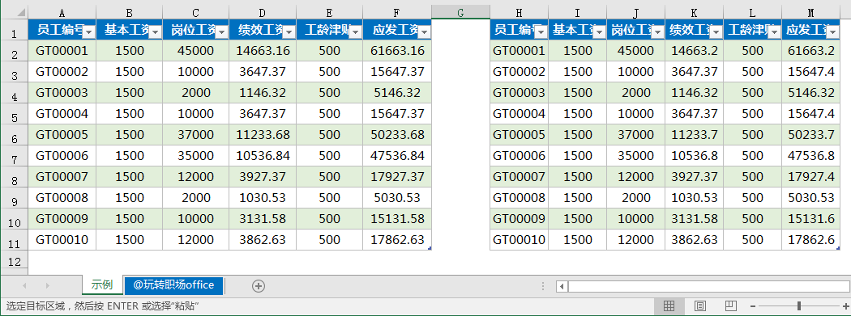
Task: Open filter dropdown for column D 绩效工资
Action: (289, 33)
